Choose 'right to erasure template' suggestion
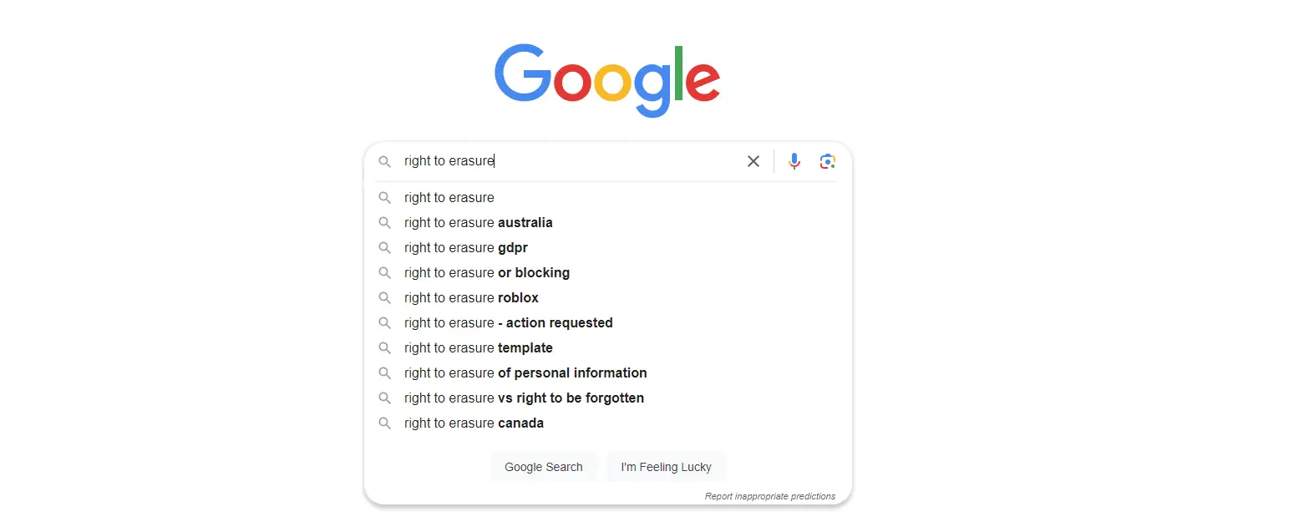This screenshot has height=527, width=1304. (478, 348)
